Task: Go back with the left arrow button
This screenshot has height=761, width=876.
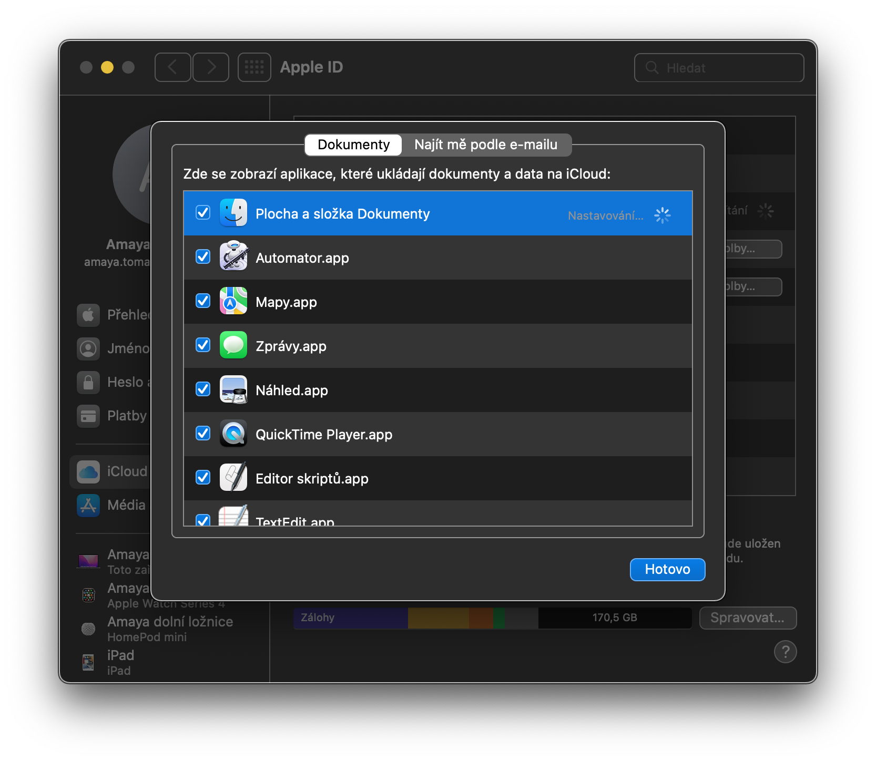Action: tap(172, 67)
